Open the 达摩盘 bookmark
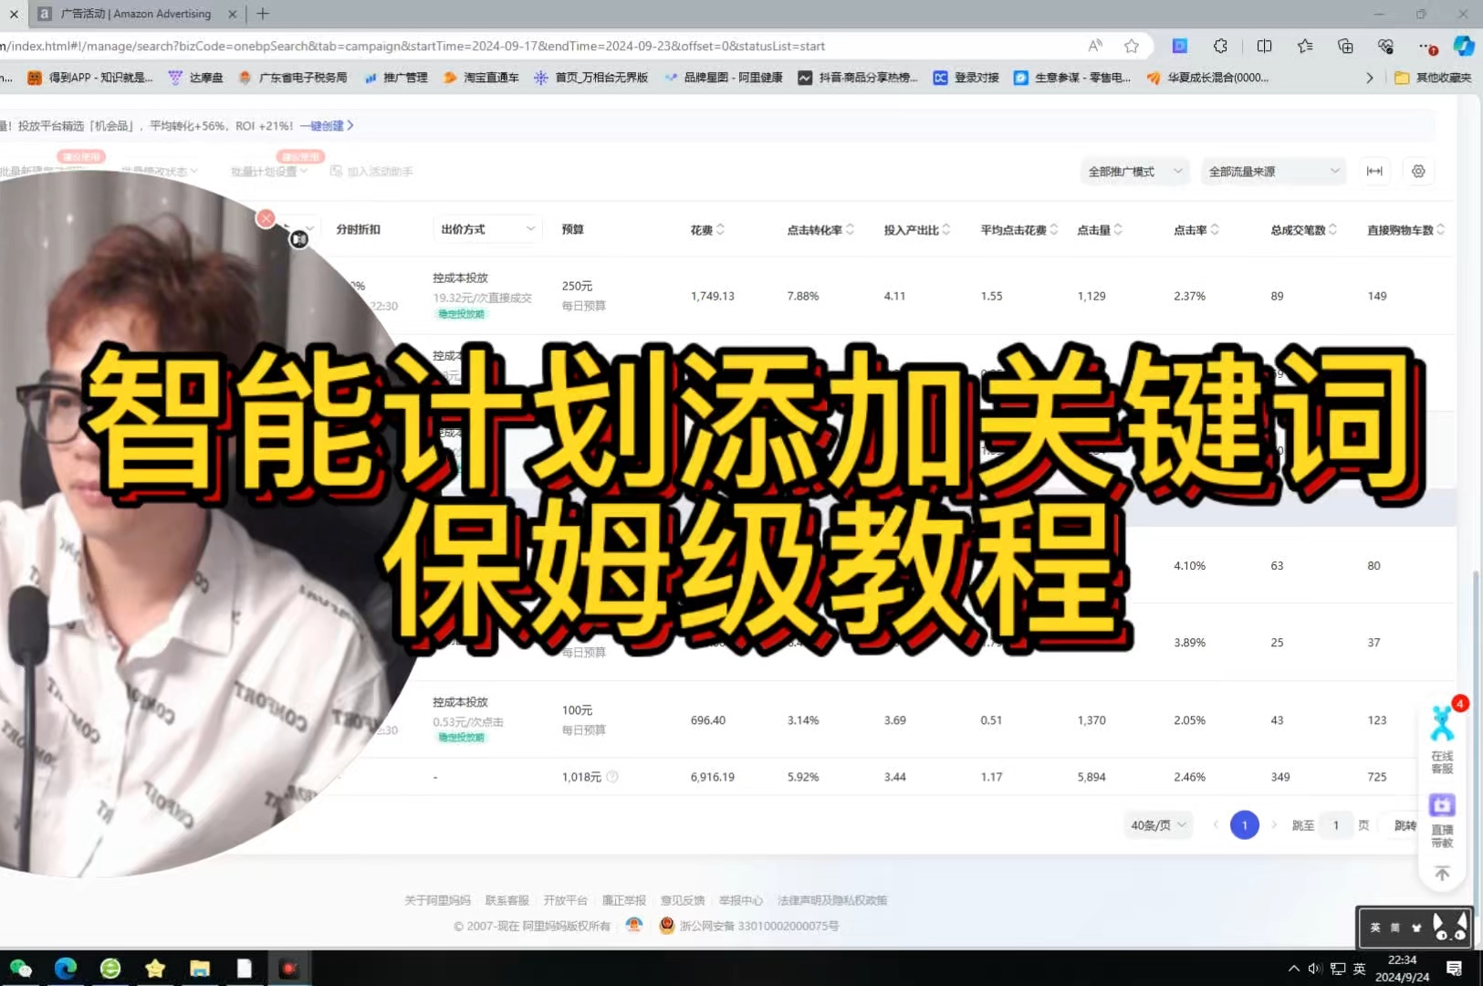This screenshot has width=1483, height=986. [196, 78]
